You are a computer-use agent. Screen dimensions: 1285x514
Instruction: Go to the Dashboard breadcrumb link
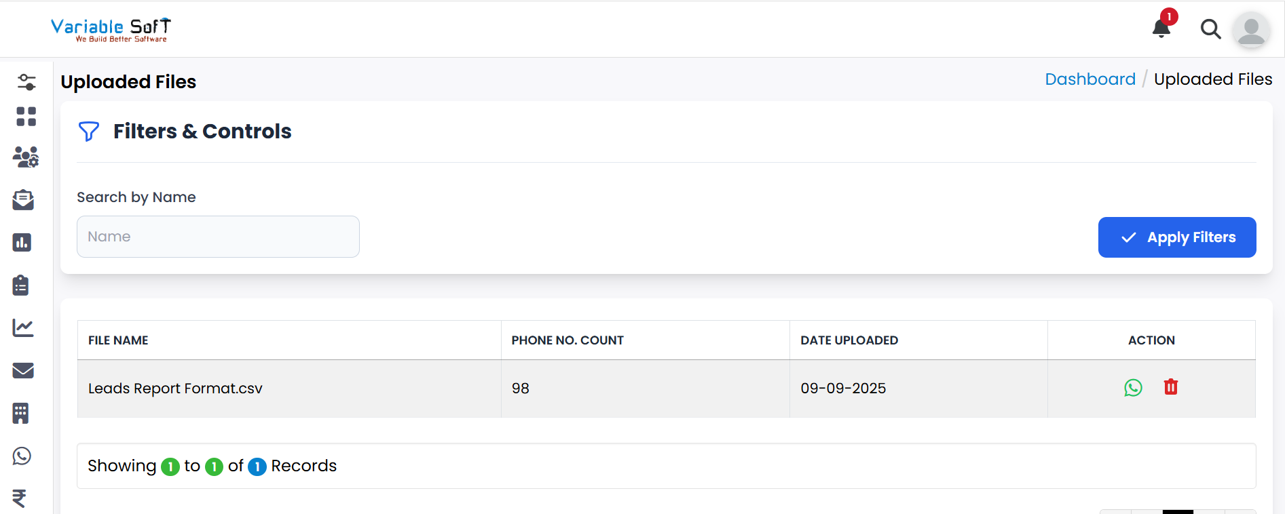tap(1090, 79)
